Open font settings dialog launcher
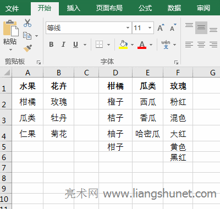This screenshot has width=220, height=209. click(176, 62)
